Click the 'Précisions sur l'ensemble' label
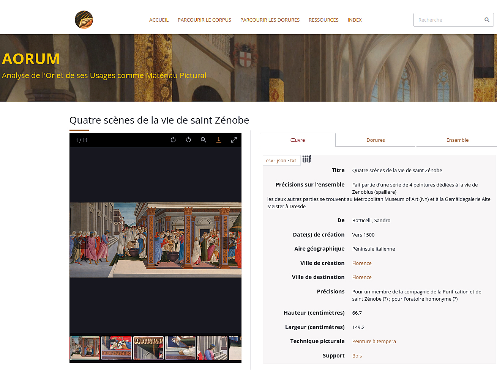This screenshot has width=497, height=370. [310, 185]
